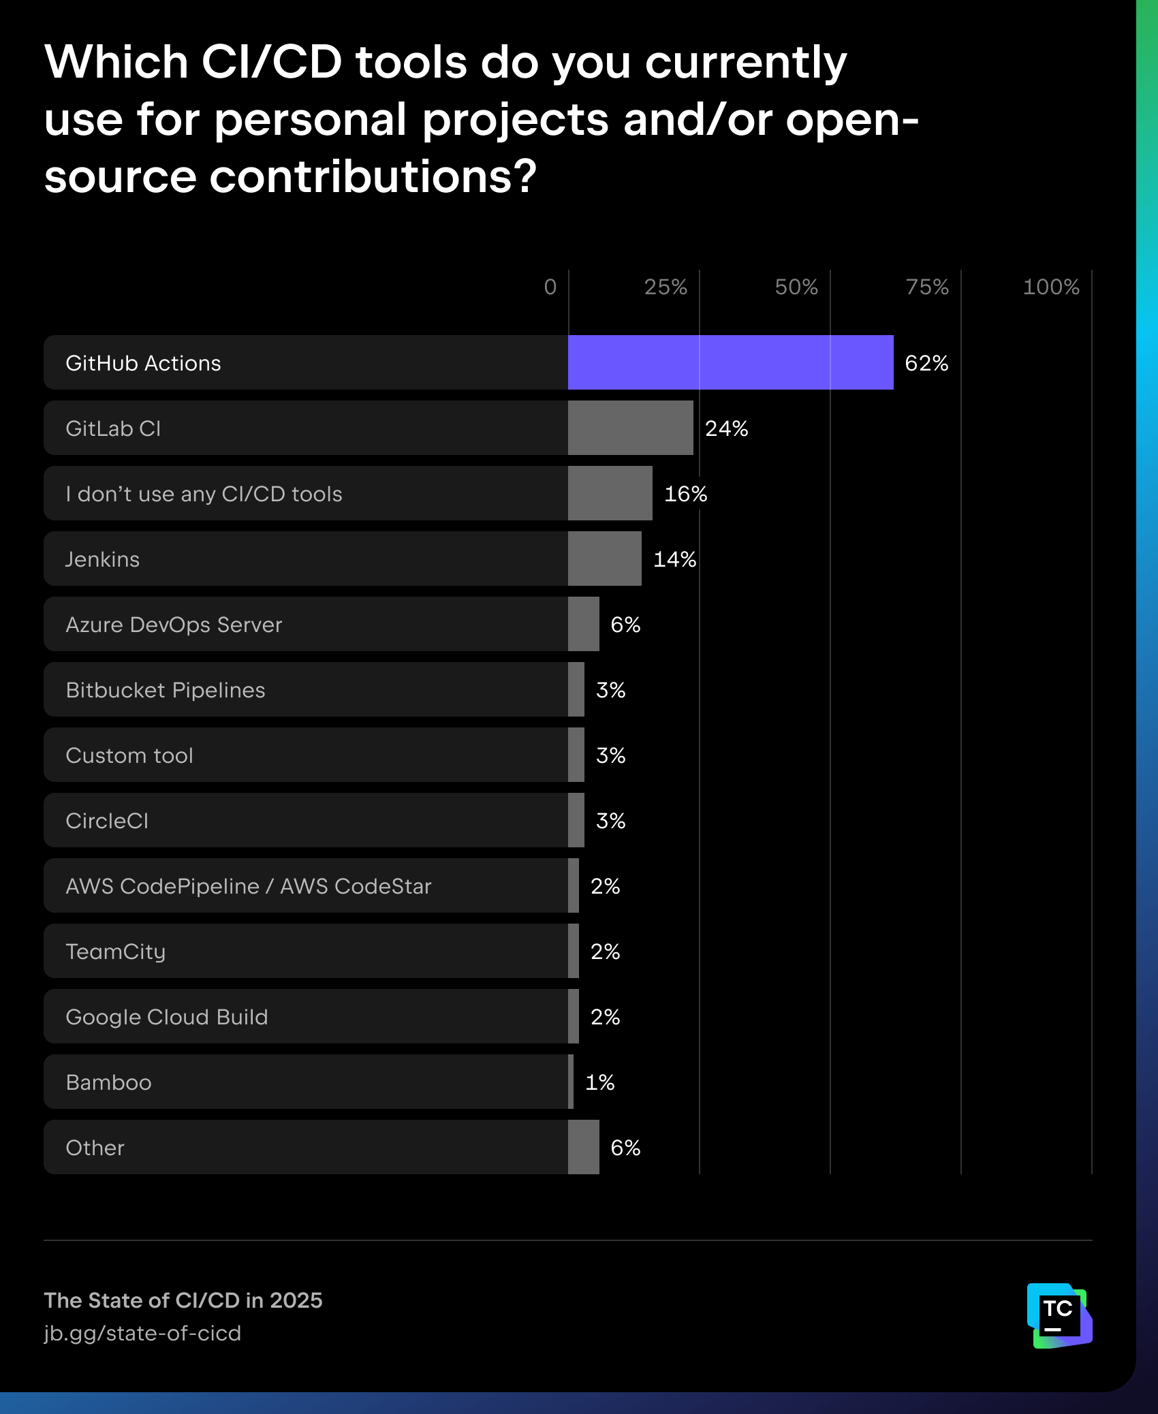Click the Azure DevOps Server label
This screenshot has height=1414, width=1158.
pos(174,625)
